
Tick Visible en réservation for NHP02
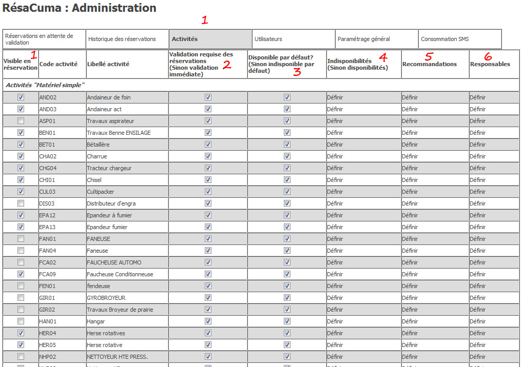[21, 357]
